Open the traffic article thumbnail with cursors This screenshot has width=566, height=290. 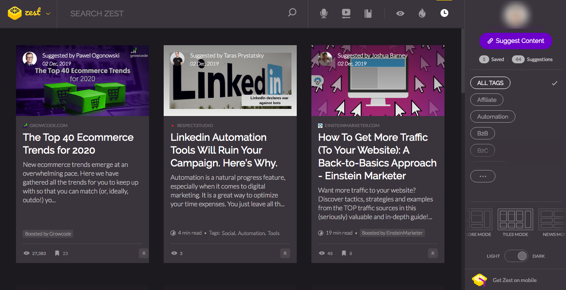click(x=378, y=81)
